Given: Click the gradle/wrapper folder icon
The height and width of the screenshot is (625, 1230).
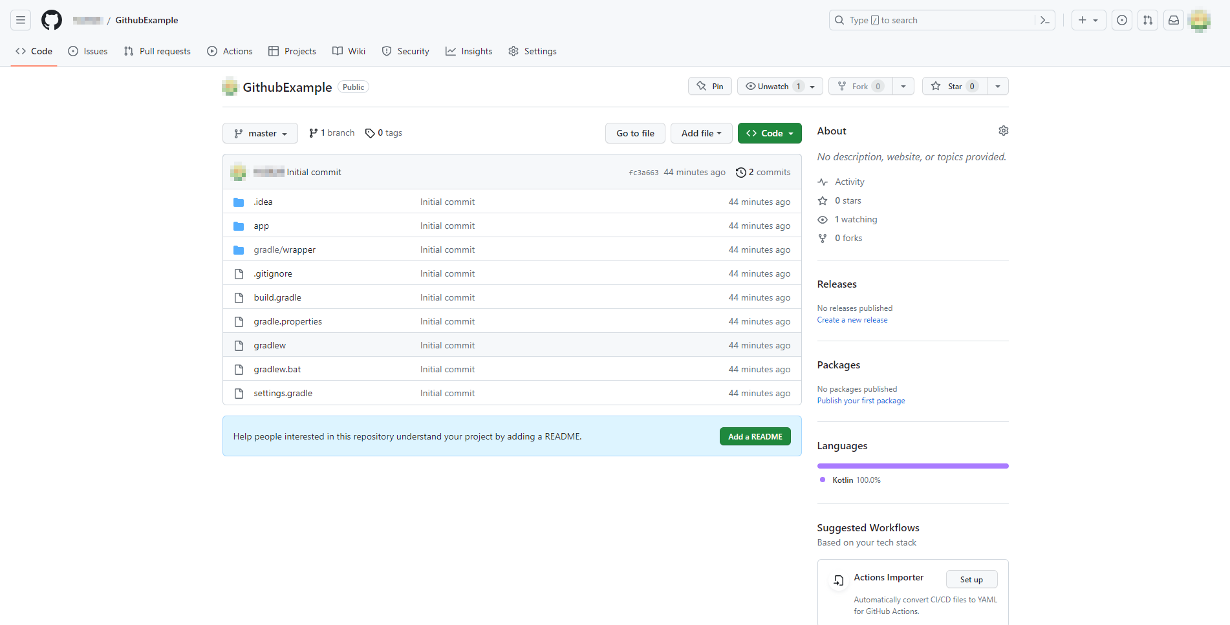Looking at the screenshot, I should pyautogui.click(x=239, y=249).
